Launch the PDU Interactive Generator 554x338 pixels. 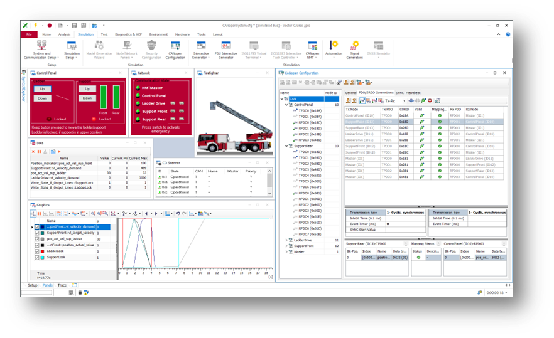coord(225,50)
